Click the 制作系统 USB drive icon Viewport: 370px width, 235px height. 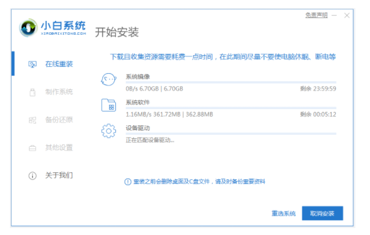32,92
